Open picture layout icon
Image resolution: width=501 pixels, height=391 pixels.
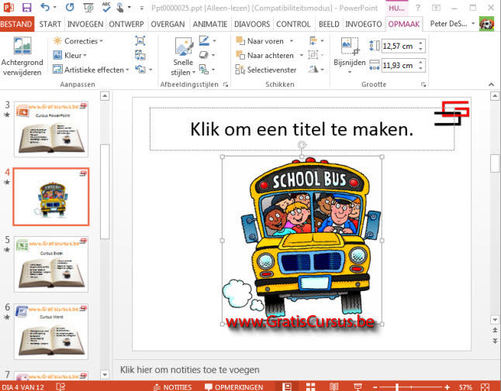click(203, 69)
